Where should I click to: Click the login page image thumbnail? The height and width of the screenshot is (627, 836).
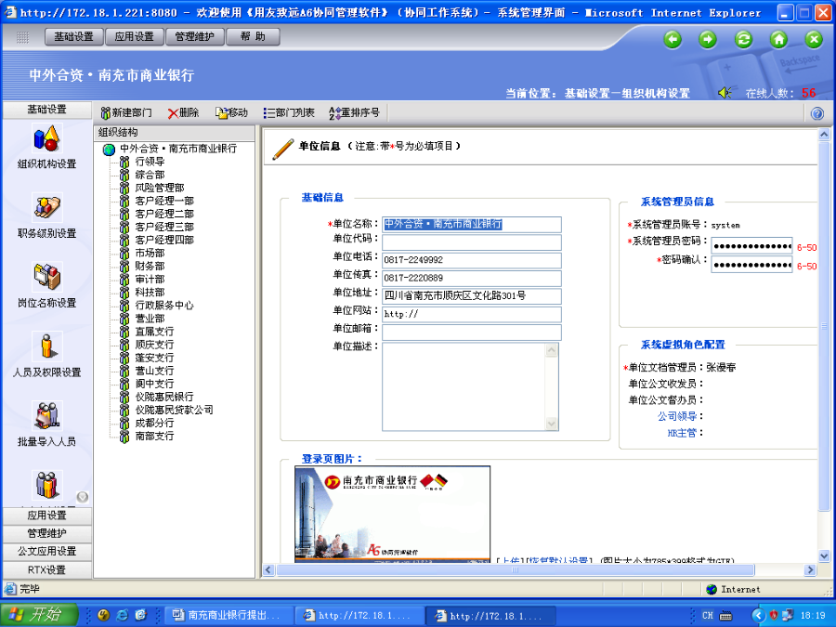tap(392, 514)
